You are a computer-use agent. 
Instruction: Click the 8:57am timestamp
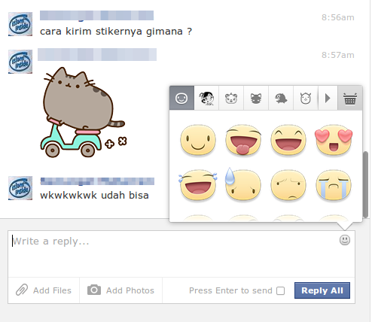pyautogui.click(x=338, y=55)
